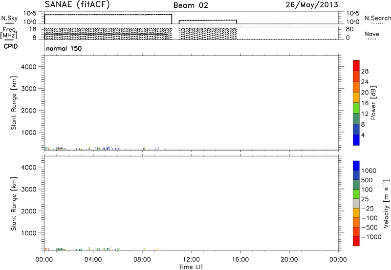
Task: Click the green Velocity swatch between 25 and 100
Action: click(356, 194)
